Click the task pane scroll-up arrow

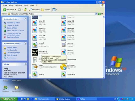click(x=30, y=17)
